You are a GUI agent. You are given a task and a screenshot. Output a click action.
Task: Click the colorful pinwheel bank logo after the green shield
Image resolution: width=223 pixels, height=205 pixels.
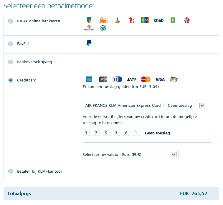(x=186, y=20)
